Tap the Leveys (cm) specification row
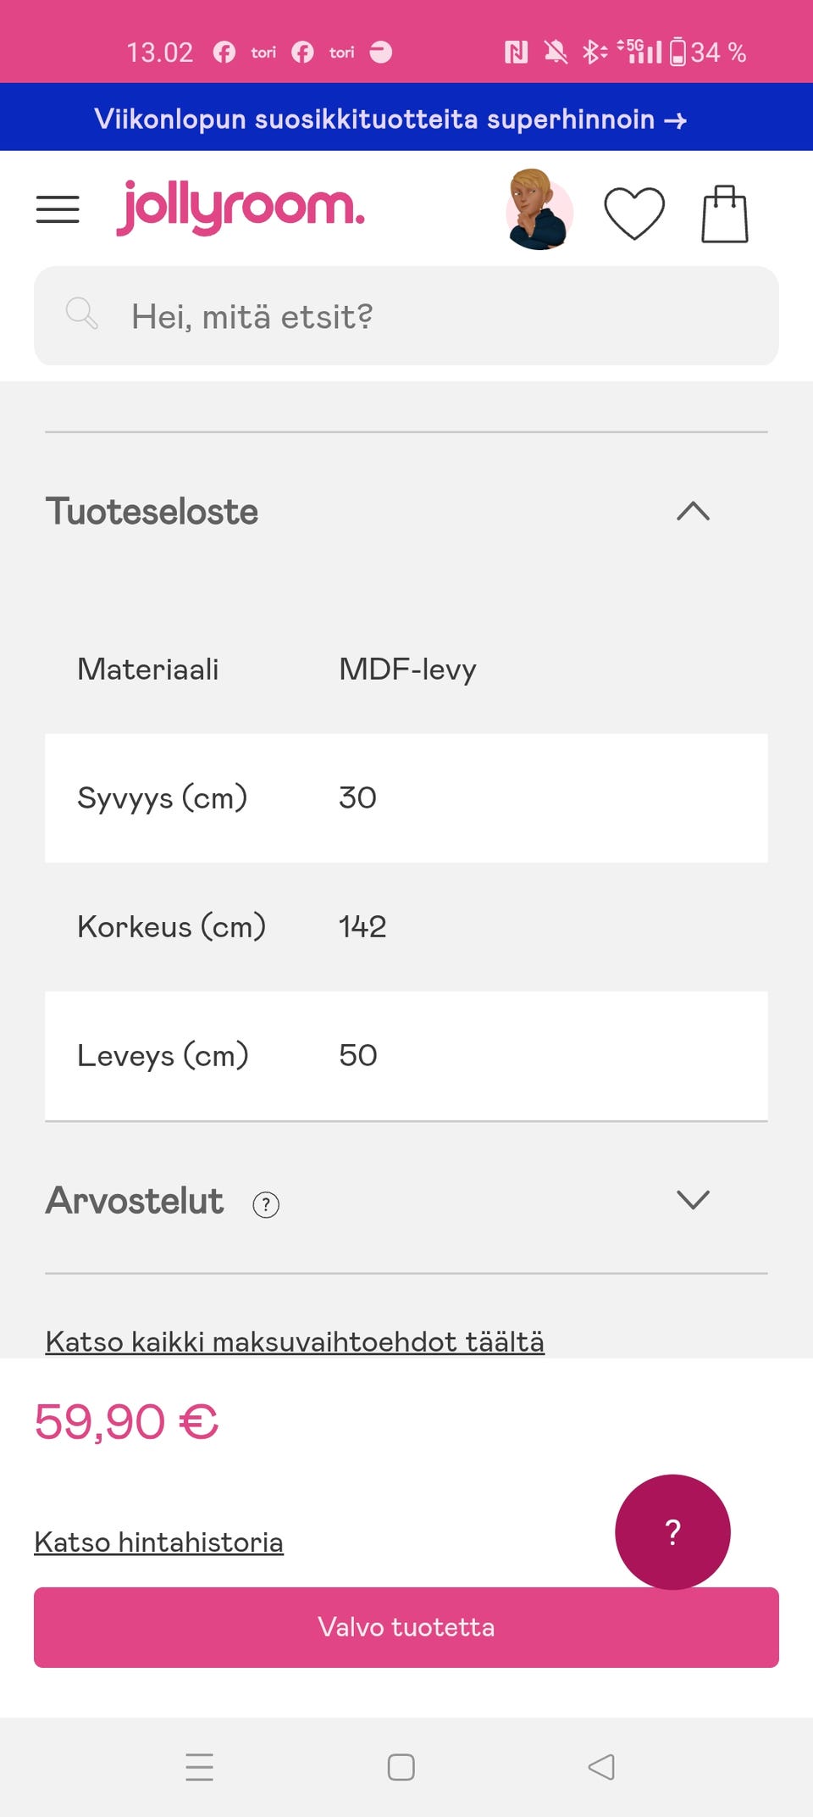Viewport: 813px width, 1817px height. coord(406,1055)
